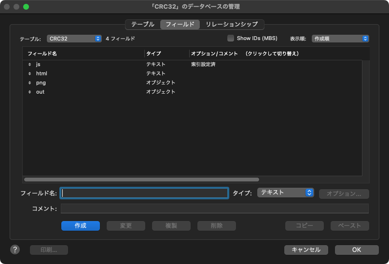Viewport: 389px width, 264px height.
Task: Click テキスト type cell of js row
Action: [156, 65]
